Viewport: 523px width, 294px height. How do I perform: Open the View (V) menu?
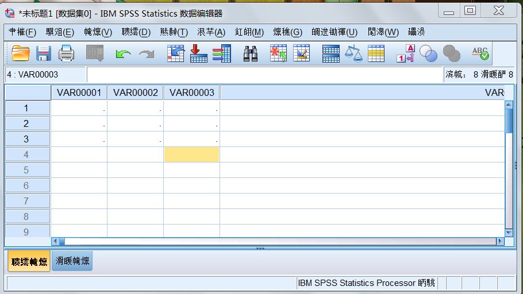(x=98, y=32)
